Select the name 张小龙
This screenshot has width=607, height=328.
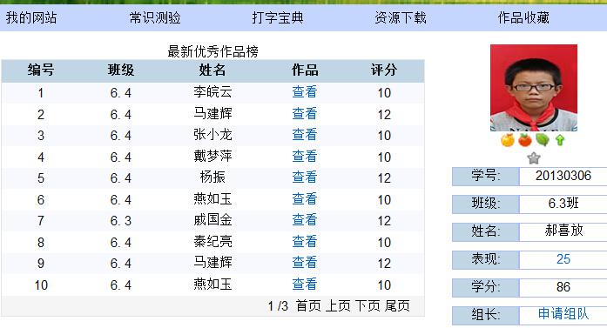coord(212,135)
